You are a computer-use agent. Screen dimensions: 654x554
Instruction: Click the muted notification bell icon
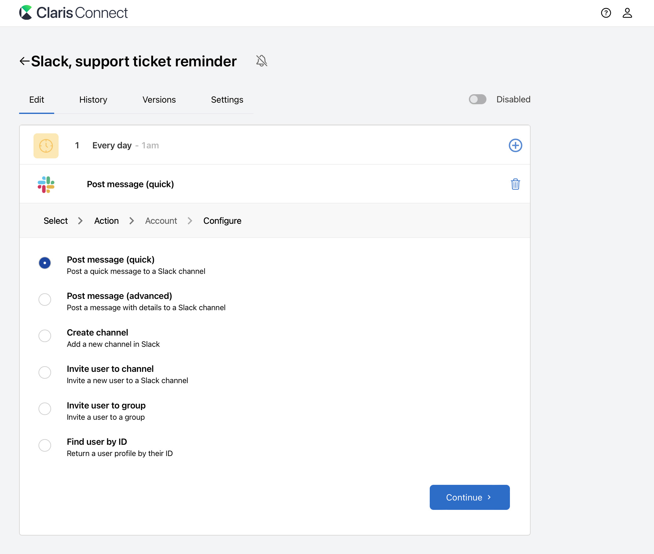click(262, 61)
